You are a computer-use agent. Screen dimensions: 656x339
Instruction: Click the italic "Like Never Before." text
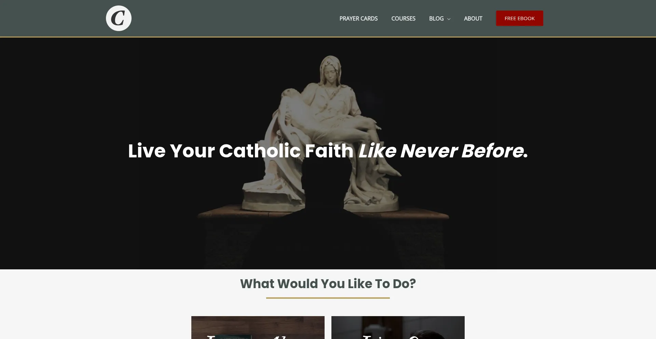coord(443,151)
